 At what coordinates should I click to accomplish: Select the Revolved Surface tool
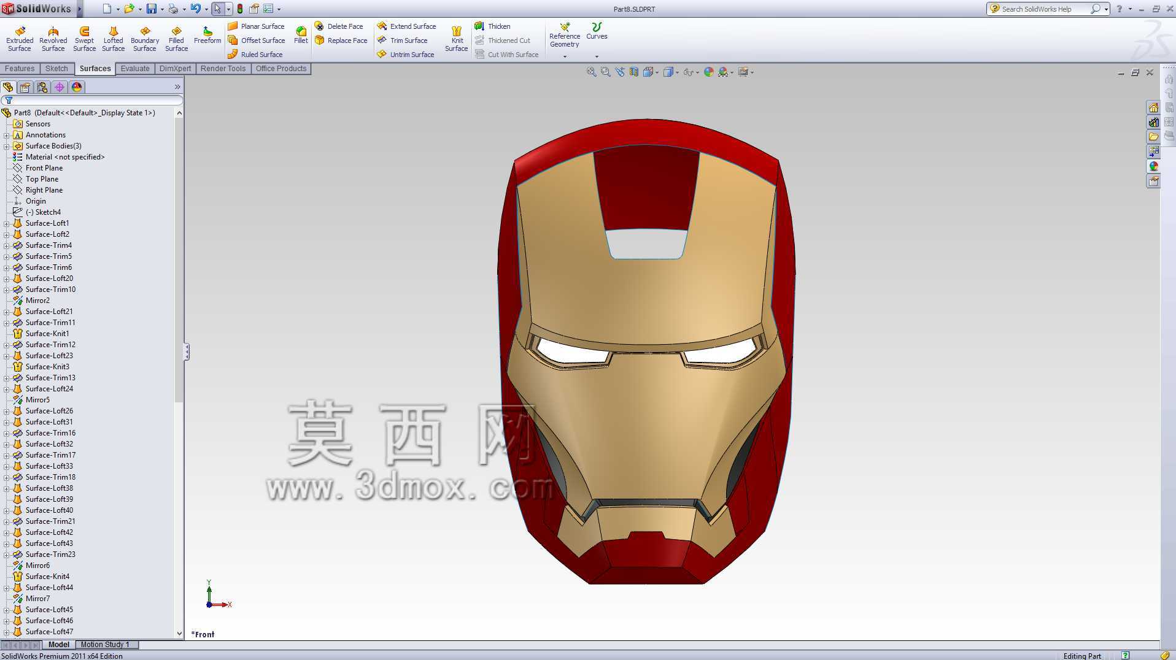click(x=53, y=39)
